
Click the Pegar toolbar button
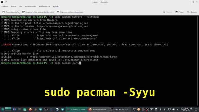[x=180, y=12]
